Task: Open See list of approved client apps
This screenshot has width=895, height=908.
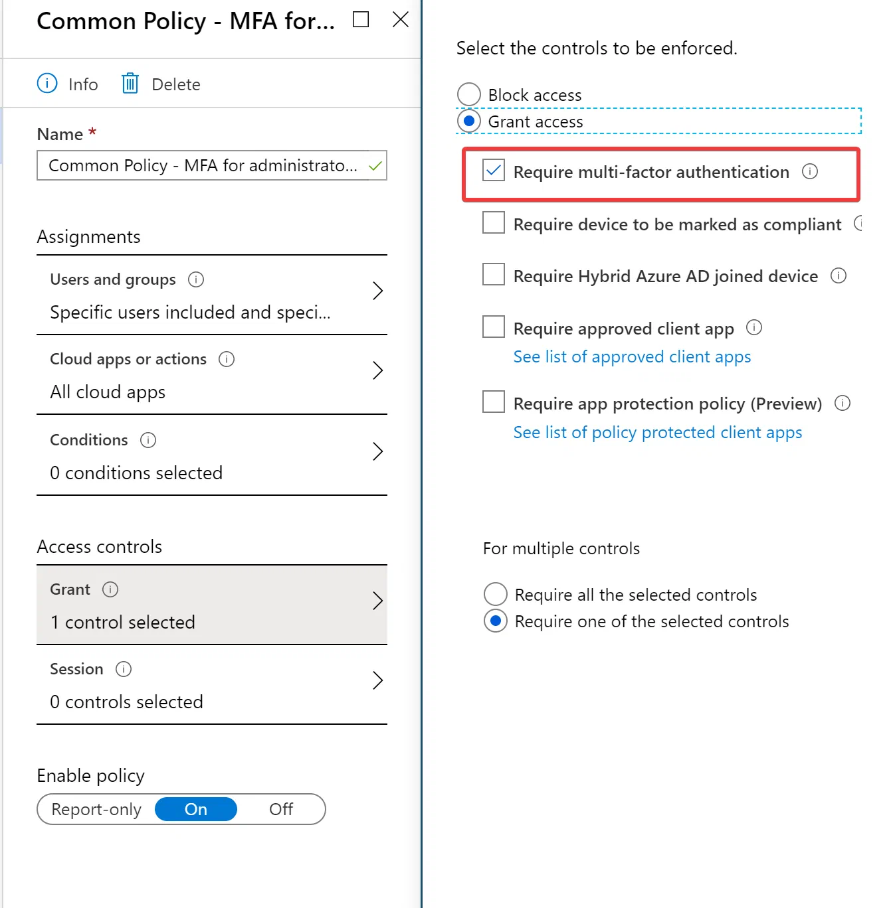Action: click(632, 357)
